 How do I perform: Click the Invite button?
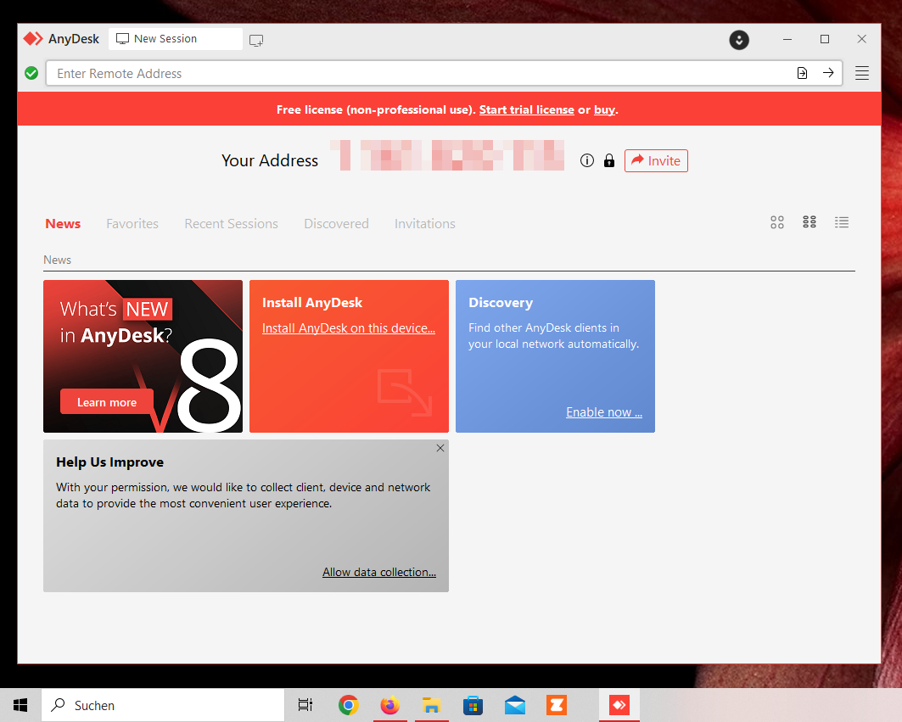pyautogui.click(x=656, y=160)
